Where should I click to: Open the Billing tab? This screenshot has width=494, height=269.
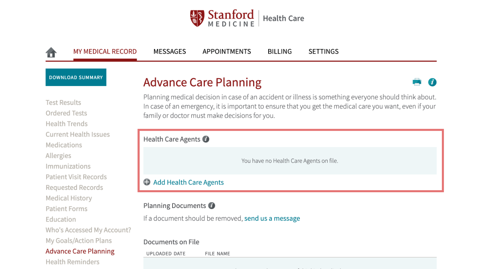279,51
